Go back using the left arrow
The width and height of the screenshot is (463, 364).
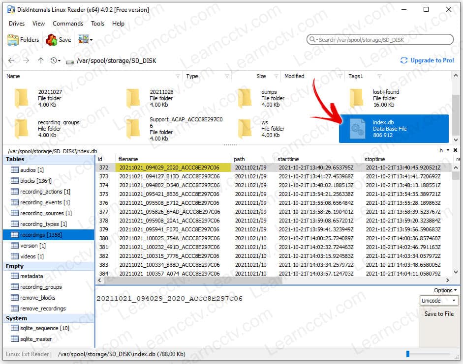(x=12, y=60)
